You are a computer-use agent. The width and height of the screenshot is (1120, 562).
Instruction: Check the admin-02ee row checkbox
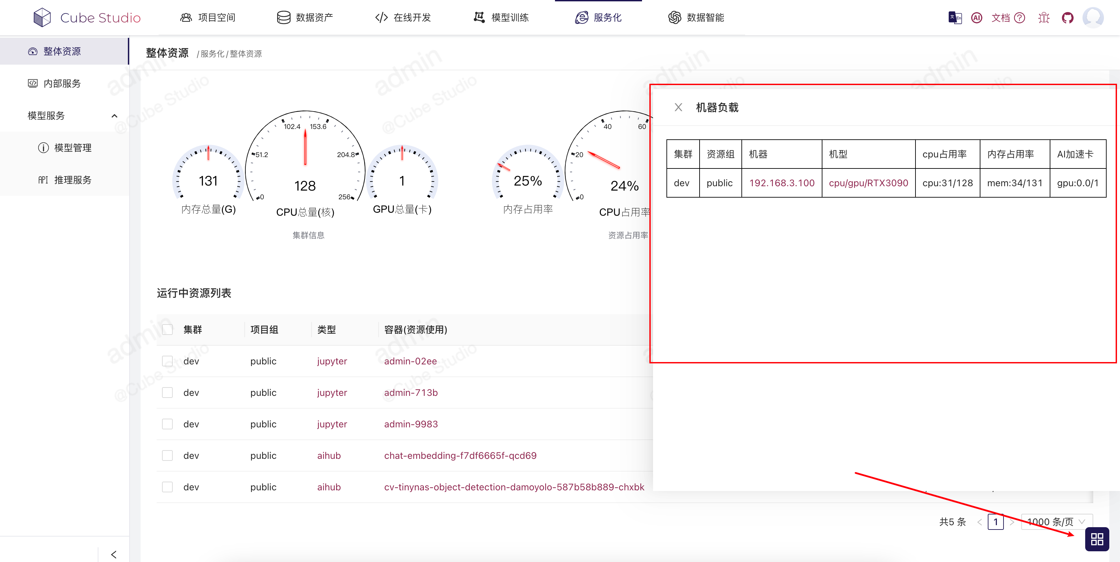167,361
